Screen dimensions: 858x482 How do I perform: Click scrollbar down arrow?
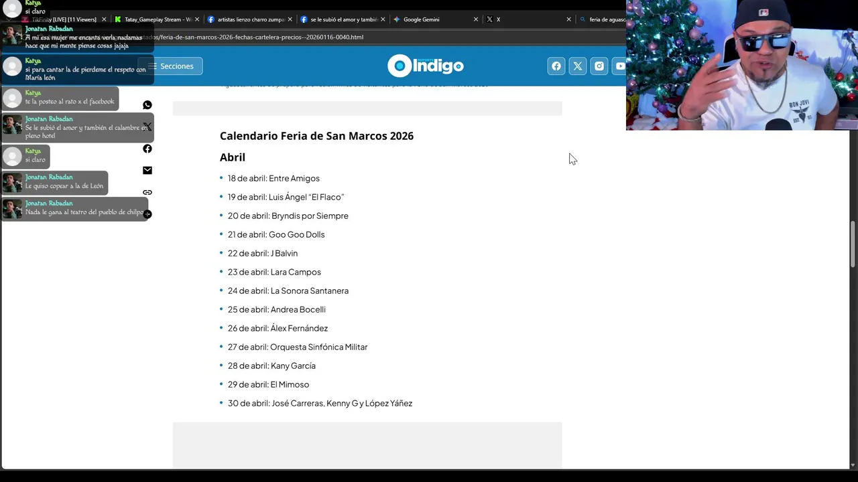point(853,465)
